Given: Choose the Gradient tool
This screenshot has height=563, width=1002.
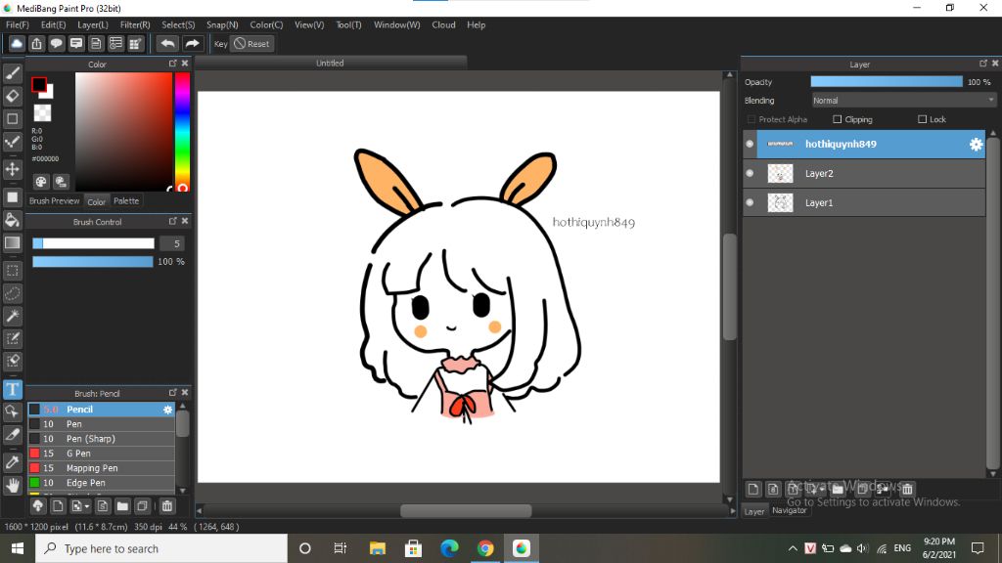Looking at the screenshot, I should pyautogui.click(x=12, y=242).
